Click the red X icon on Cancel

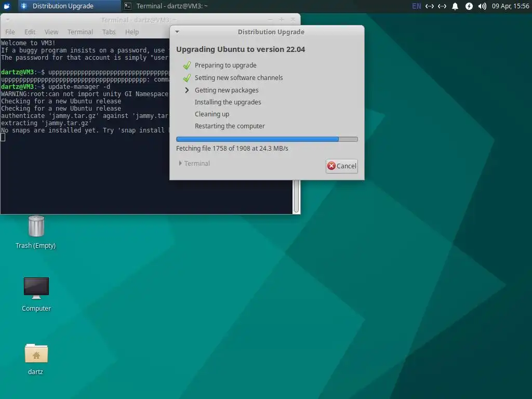click(331, 166)
